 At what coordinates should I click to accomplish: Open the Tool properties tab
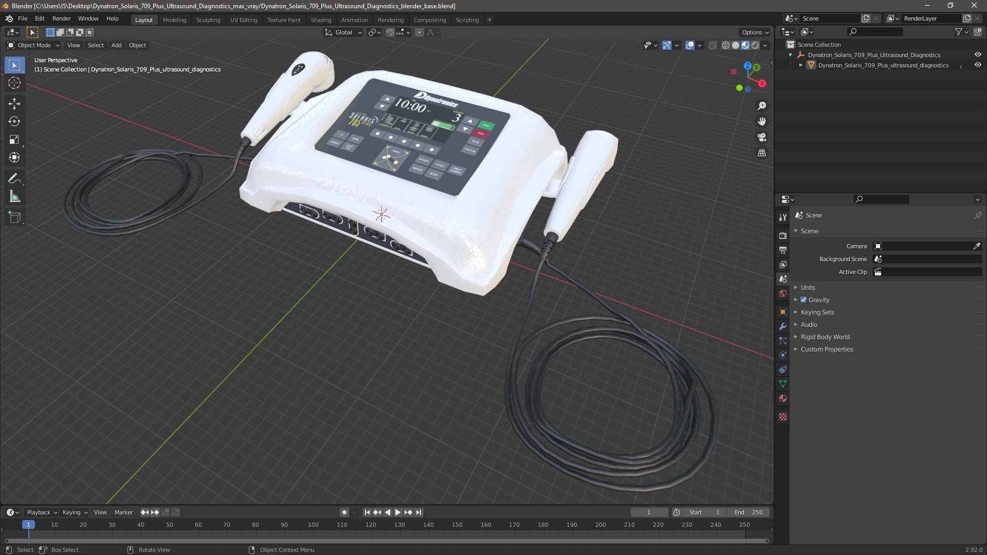pos(783,217)
